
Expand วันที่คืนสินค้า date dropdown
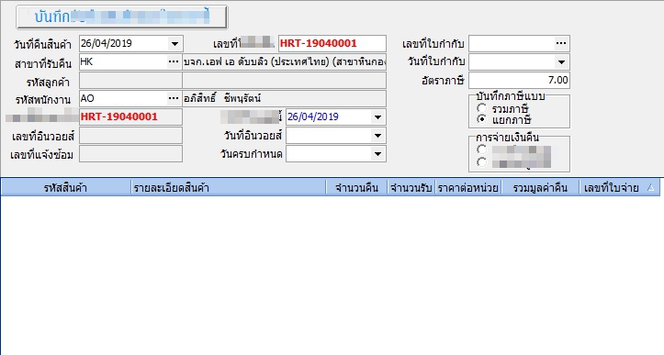pos(174,44)
